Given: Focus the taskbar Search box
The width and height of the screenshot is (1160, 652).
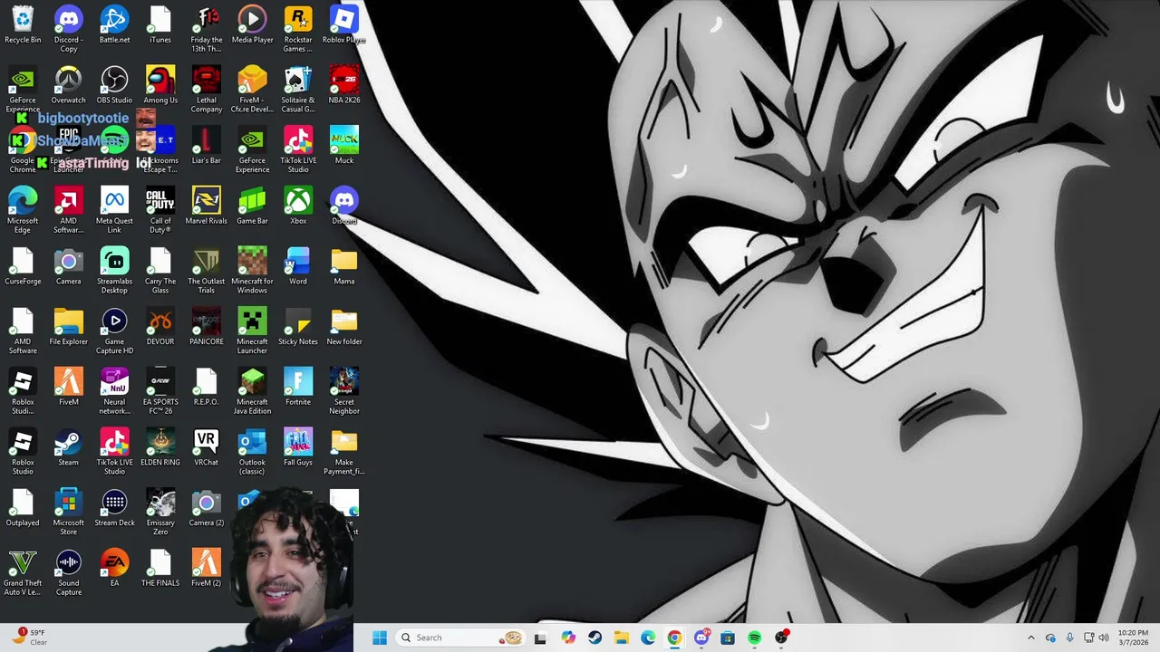Looking at the screenshot, I should pyautogui.click(x=461, y=638).
